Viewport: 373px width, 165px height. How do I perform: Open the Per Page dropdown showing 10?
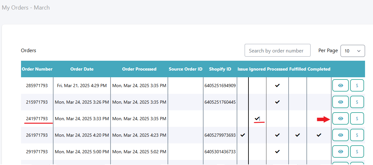[353, 51]
